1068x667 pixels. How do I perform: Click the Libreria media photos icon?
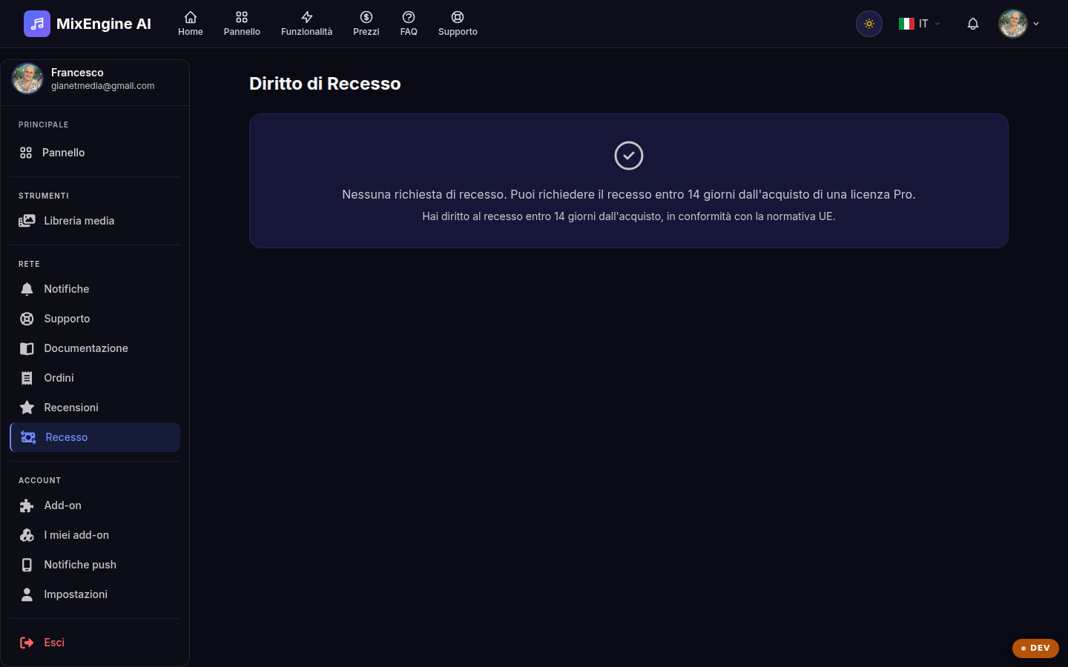tap(27, 221)
